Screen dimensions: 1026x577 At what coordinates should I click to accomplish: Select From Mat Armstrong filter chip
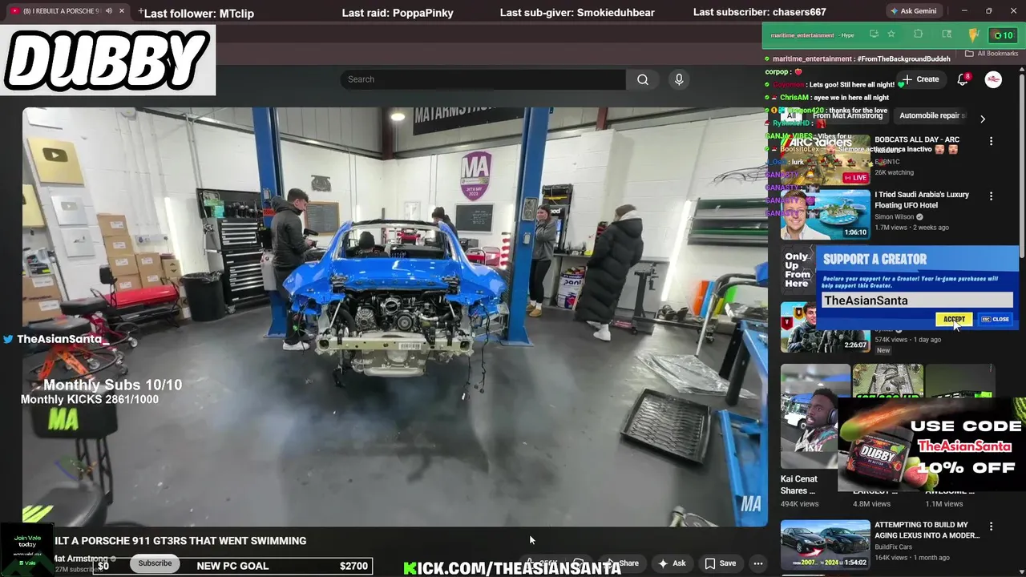[x=847, y=115]
